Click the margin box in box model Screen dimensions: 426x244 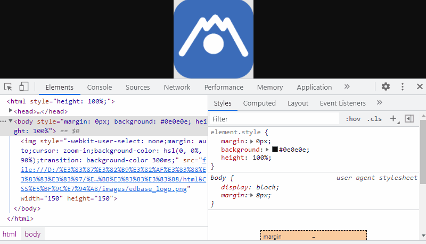314,236
